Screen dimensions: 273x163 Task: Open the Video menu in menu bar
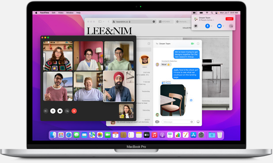61,13
